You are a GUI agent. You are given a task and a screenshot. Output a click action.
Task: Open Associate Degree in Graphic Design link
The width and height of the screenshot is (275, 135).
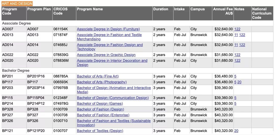pos(106,55)
